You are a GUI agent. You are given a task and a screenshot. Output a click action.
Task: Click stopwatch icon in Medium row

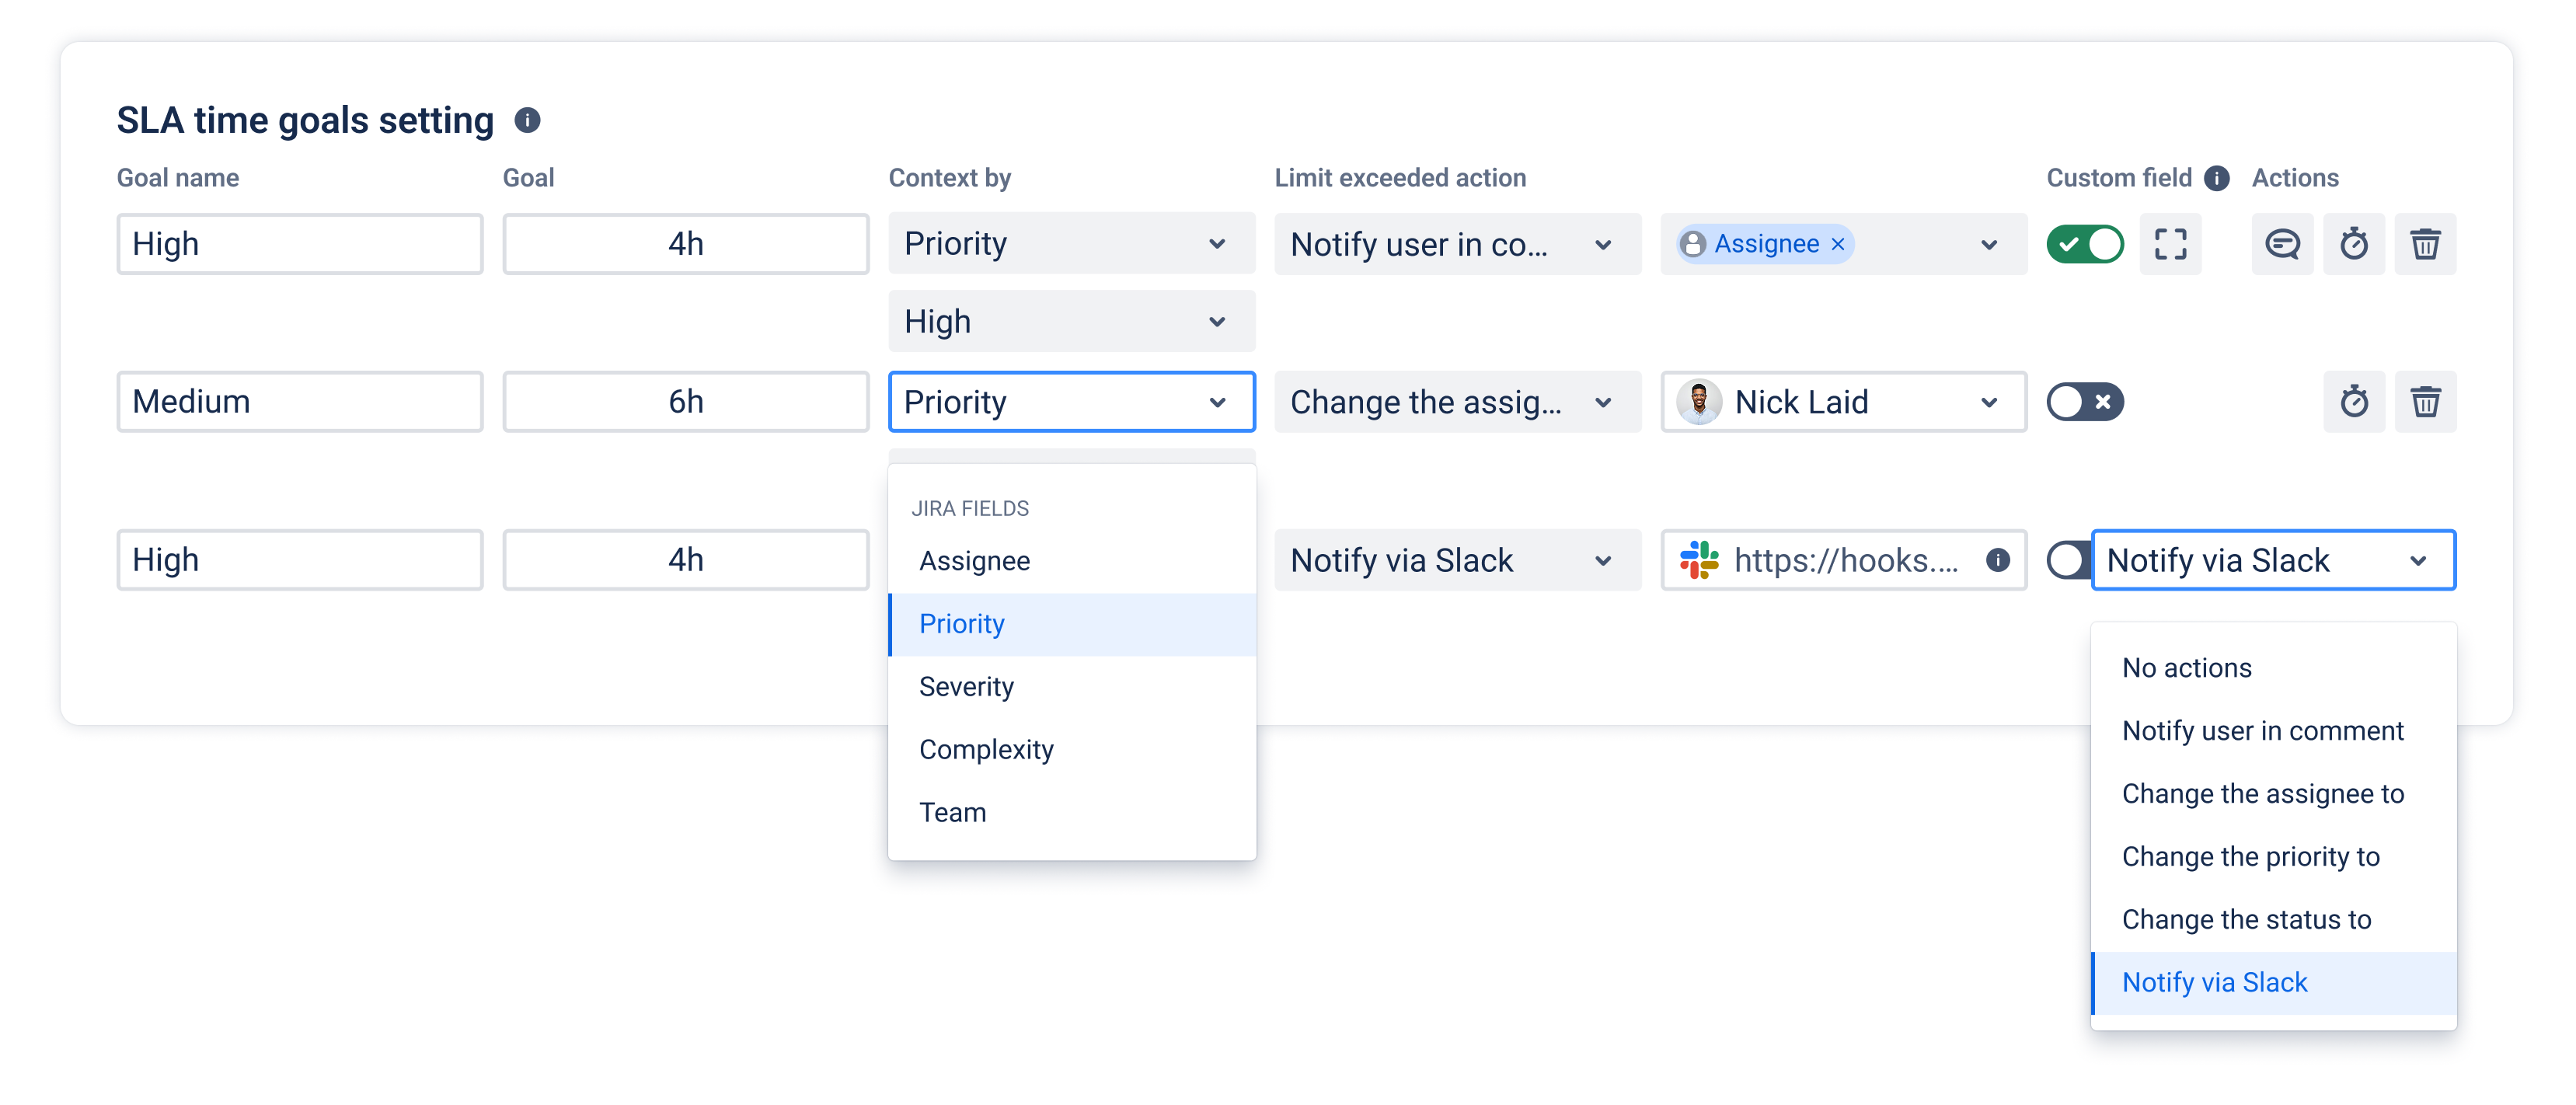[2354, 402]
